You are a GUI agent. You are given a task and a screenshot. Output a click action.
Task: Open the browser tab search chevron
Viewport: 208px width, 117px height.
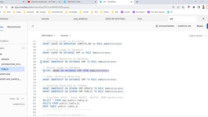click(196, 2)
